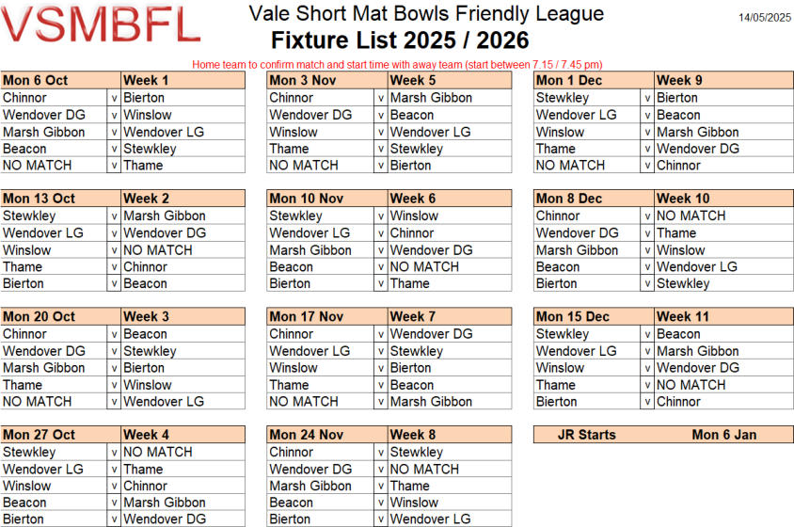Click the Mon 6 Oct date header
This screenshot has height=527, width=794.
[61, 80]
